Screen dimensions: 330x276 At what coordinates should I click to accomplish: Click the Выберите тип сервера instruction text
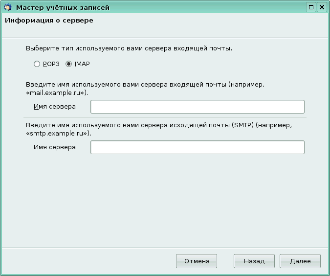coord(129,49)
